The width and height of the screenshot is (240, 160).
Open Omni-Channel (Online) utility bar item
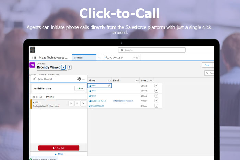coord(43,159)
